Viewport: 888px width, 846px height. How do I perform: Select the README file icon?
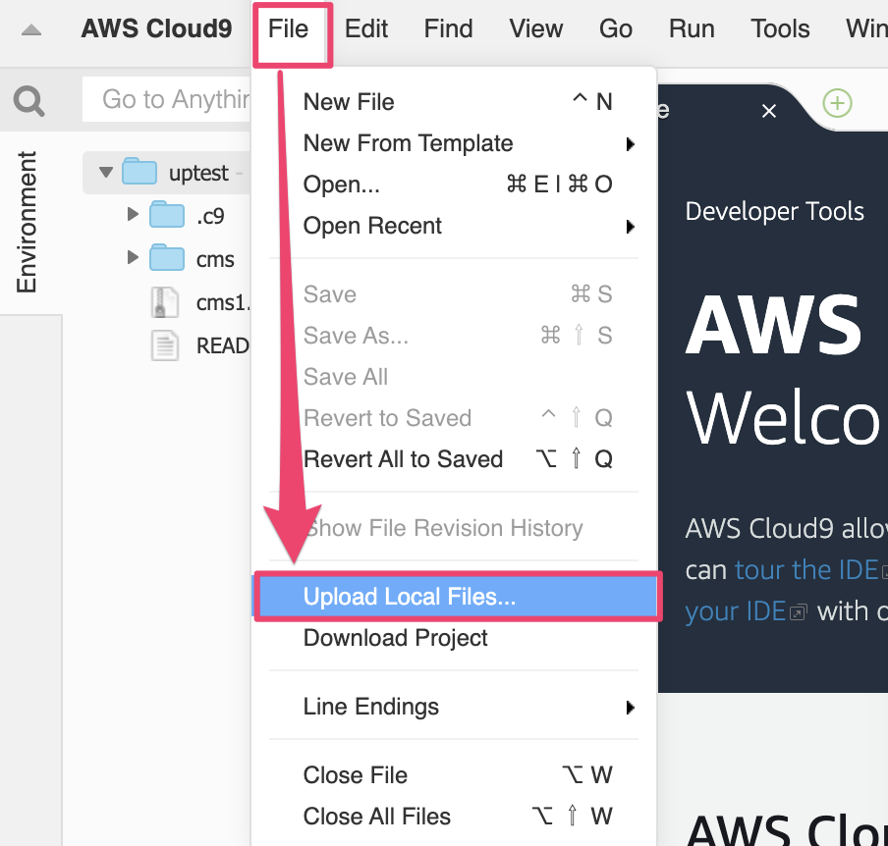(x=165, y=345)
